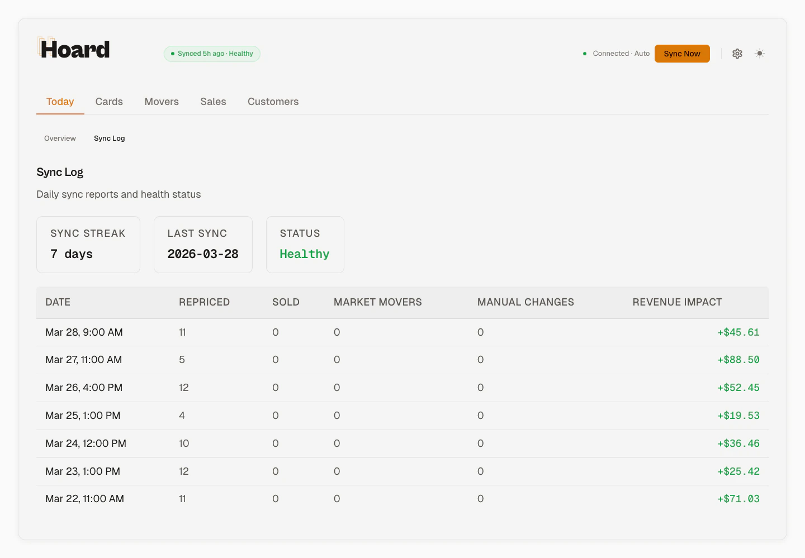Image resolution: width=805 pixels, height=558 pixels.
Task: Open the Sync Log sub-tab
Action: click(109, 138)
